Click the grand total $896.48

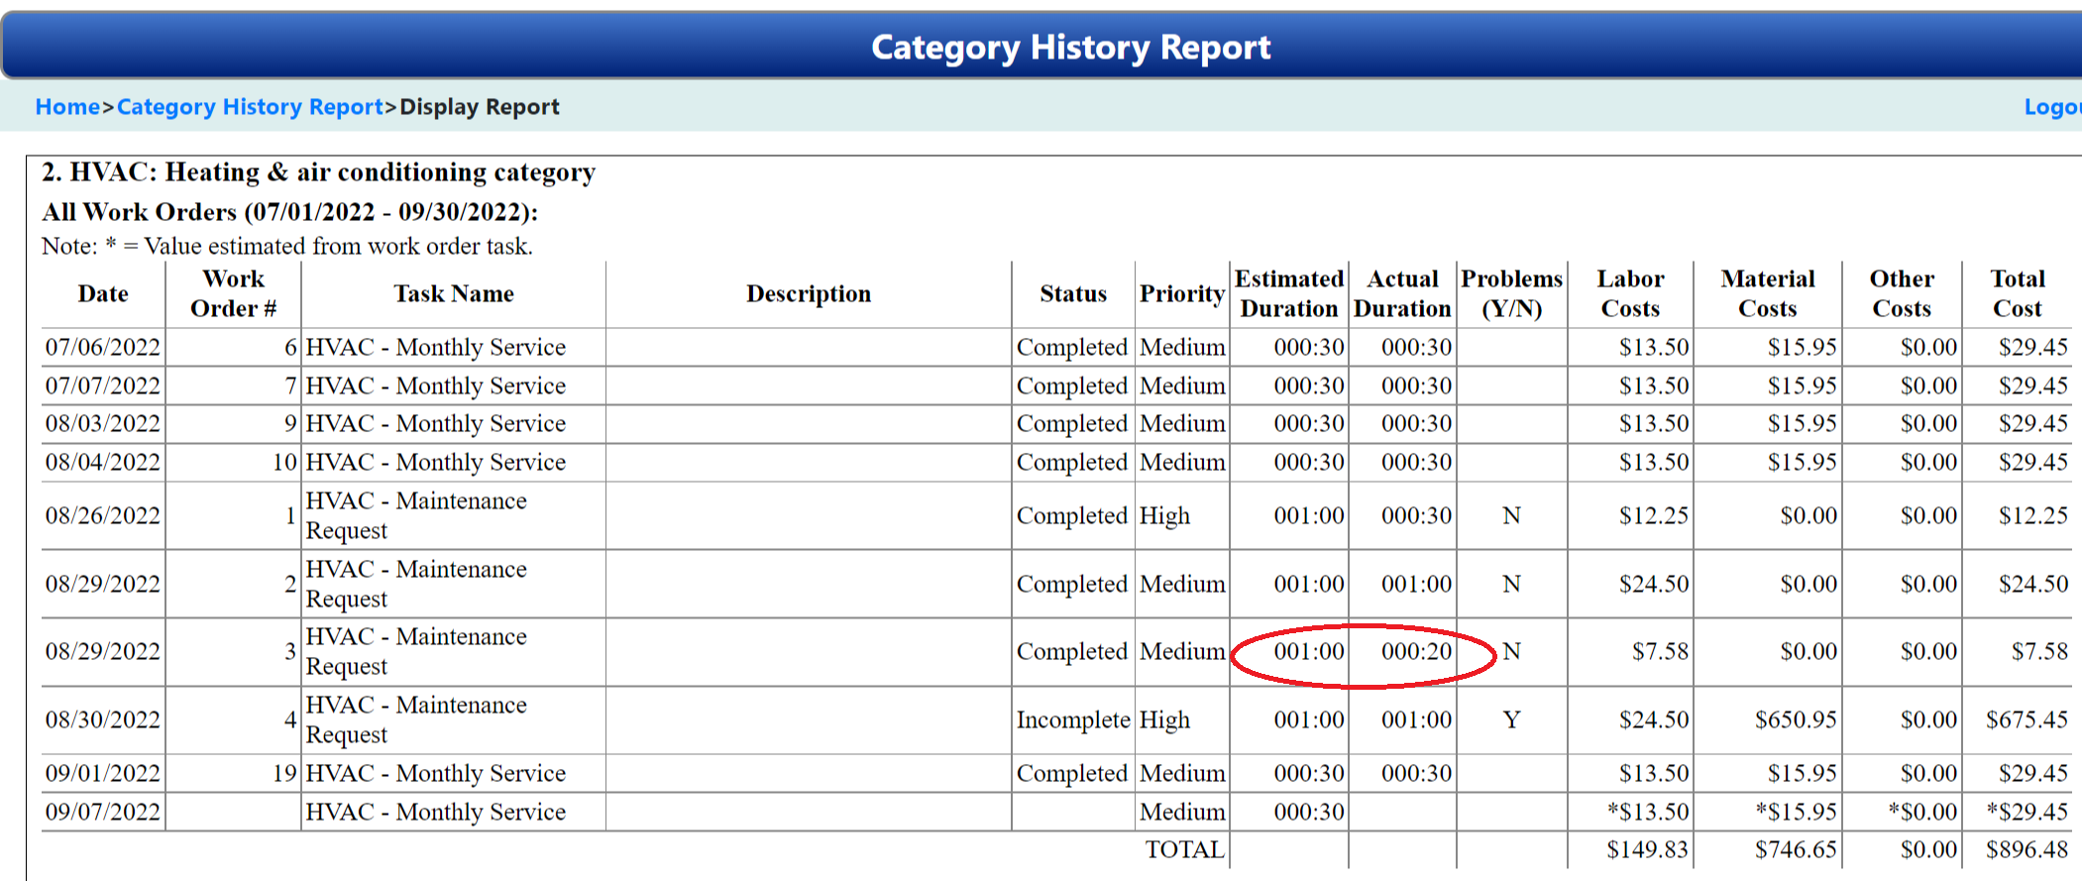(x=2027, y=850)
